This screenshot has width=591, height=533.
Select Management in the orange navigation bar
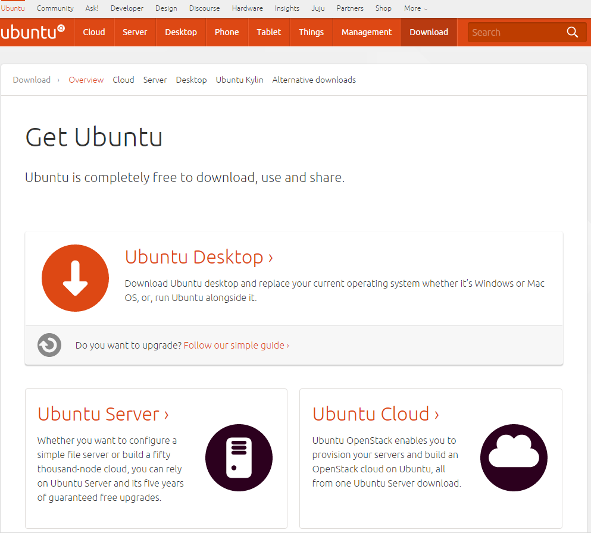(366, 32)
